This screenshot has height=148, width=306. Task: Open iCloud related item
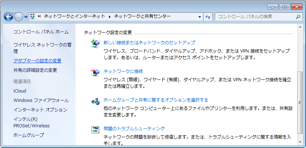point(20,91)
